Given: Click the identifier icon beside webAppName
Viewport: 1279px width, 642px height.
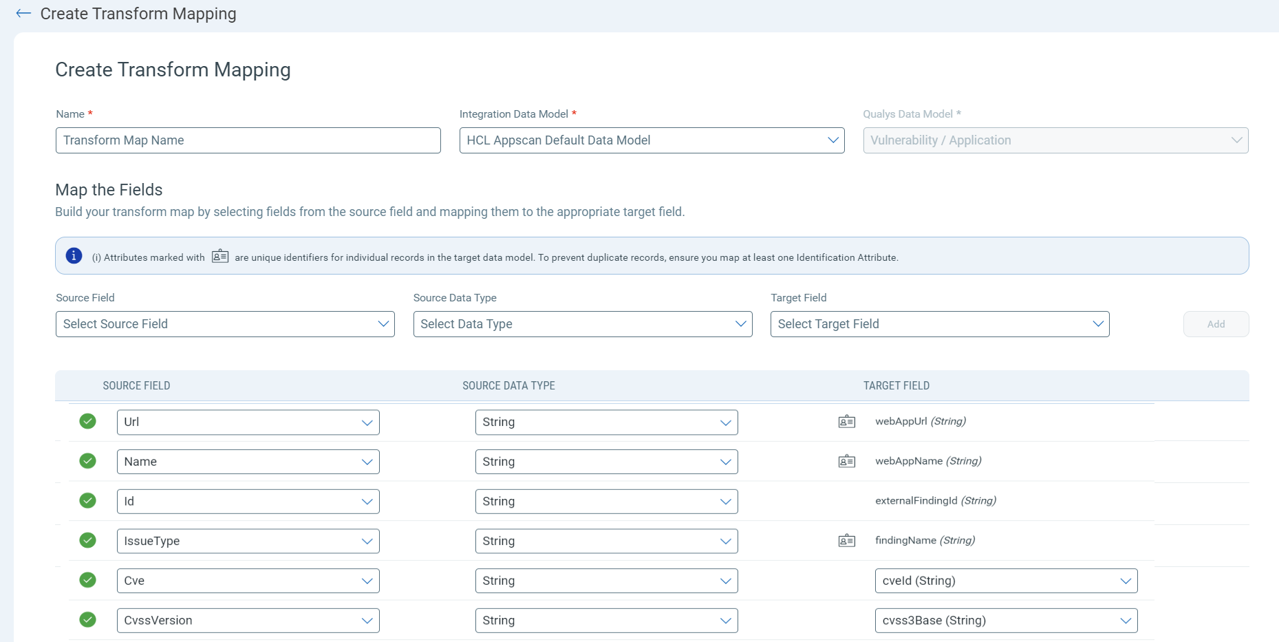Looking at the screenshot, I should pos(846,462).
